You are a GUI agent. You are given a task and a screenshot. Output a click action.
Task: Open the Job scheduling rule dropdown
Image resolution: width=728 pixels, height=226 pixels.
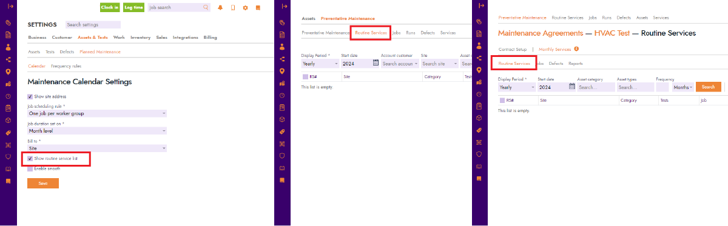97,113
